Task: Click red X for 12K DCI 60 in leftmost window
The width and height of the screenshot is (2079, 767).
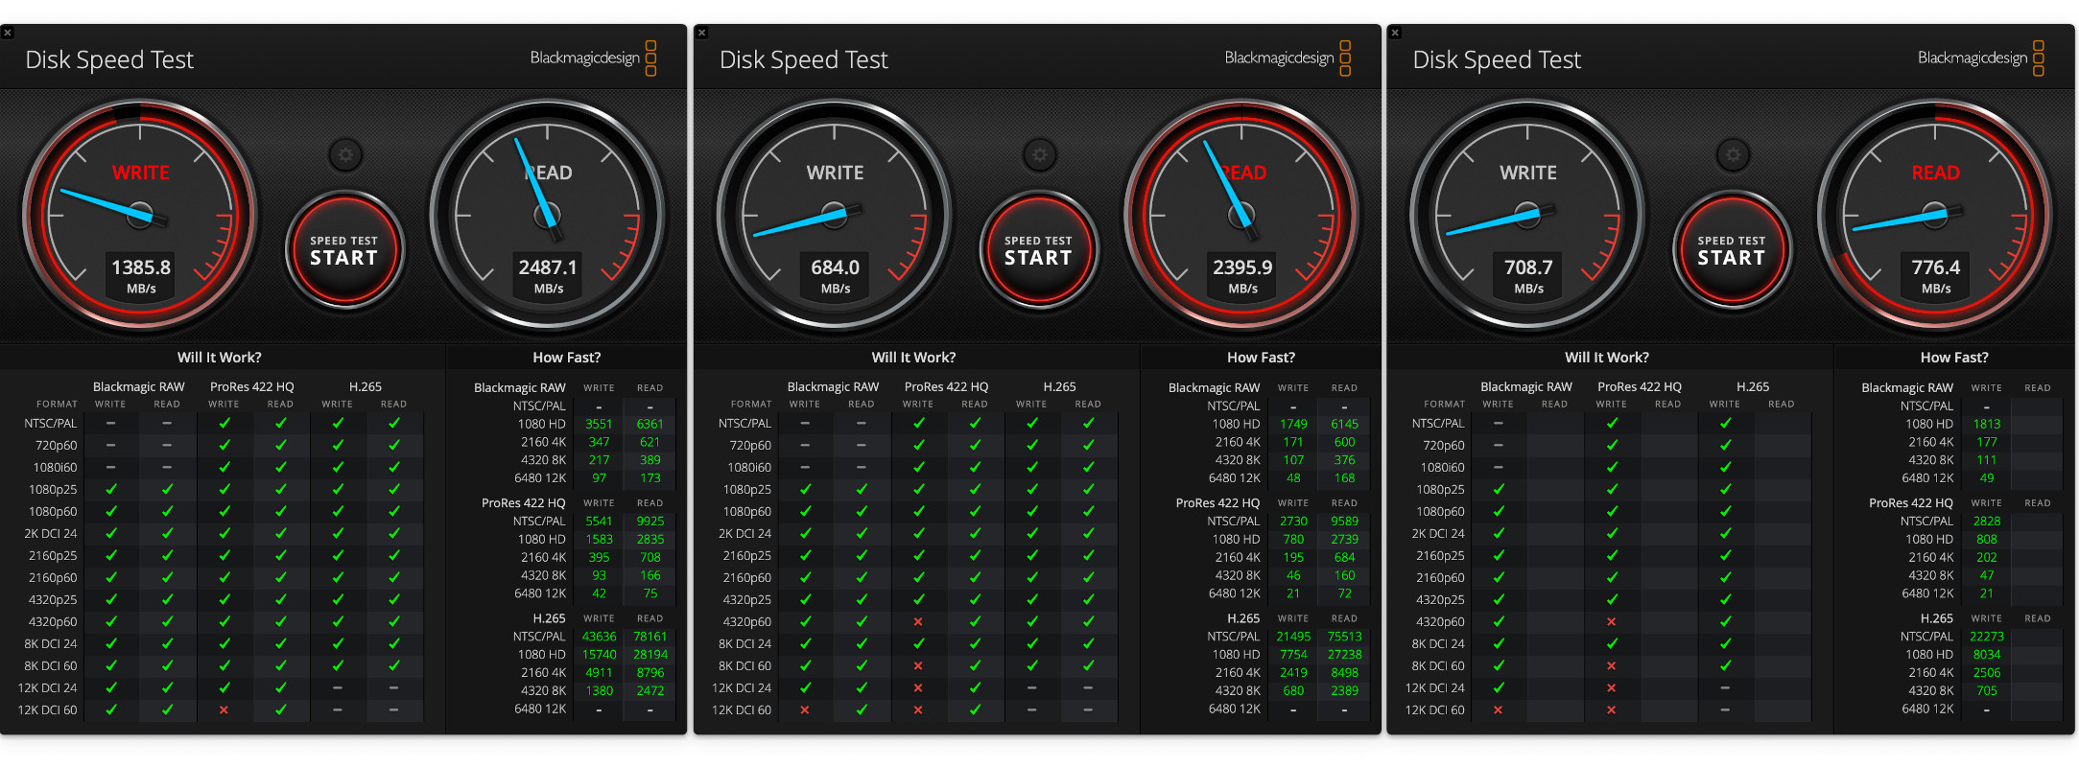Action: pos(224,710)
